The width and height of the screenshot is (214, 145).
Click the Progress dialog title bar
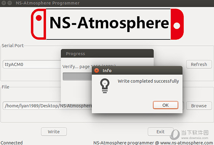(107, 53)
